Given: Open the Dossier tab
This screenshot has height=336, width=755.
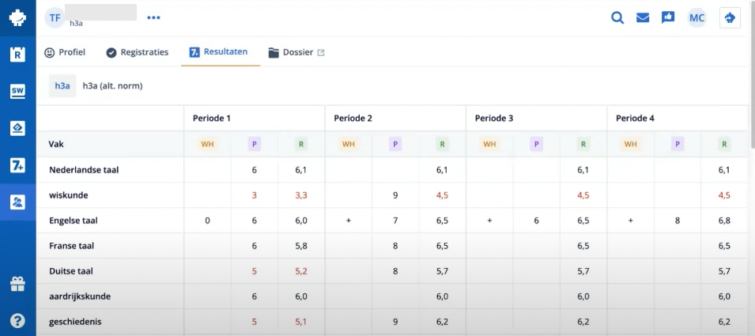Looking at the screenshot, I should tap(291, 52).
